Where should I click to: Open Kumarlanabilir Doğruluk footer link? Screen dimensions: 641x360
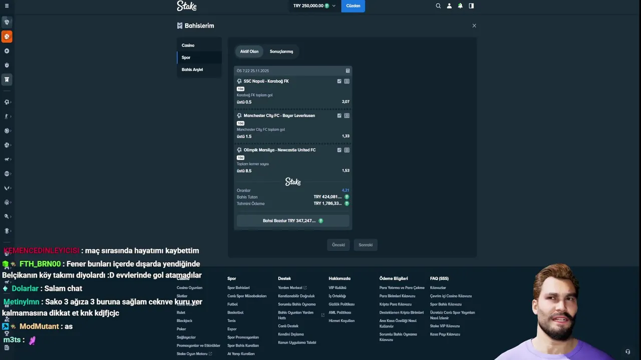pyautogui.click(x=296, y=296)
